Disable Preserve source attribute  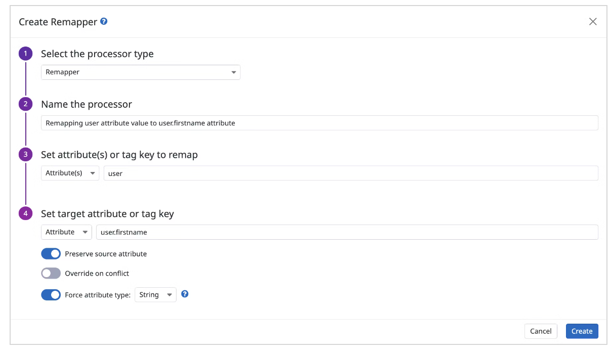click(51, 253)
